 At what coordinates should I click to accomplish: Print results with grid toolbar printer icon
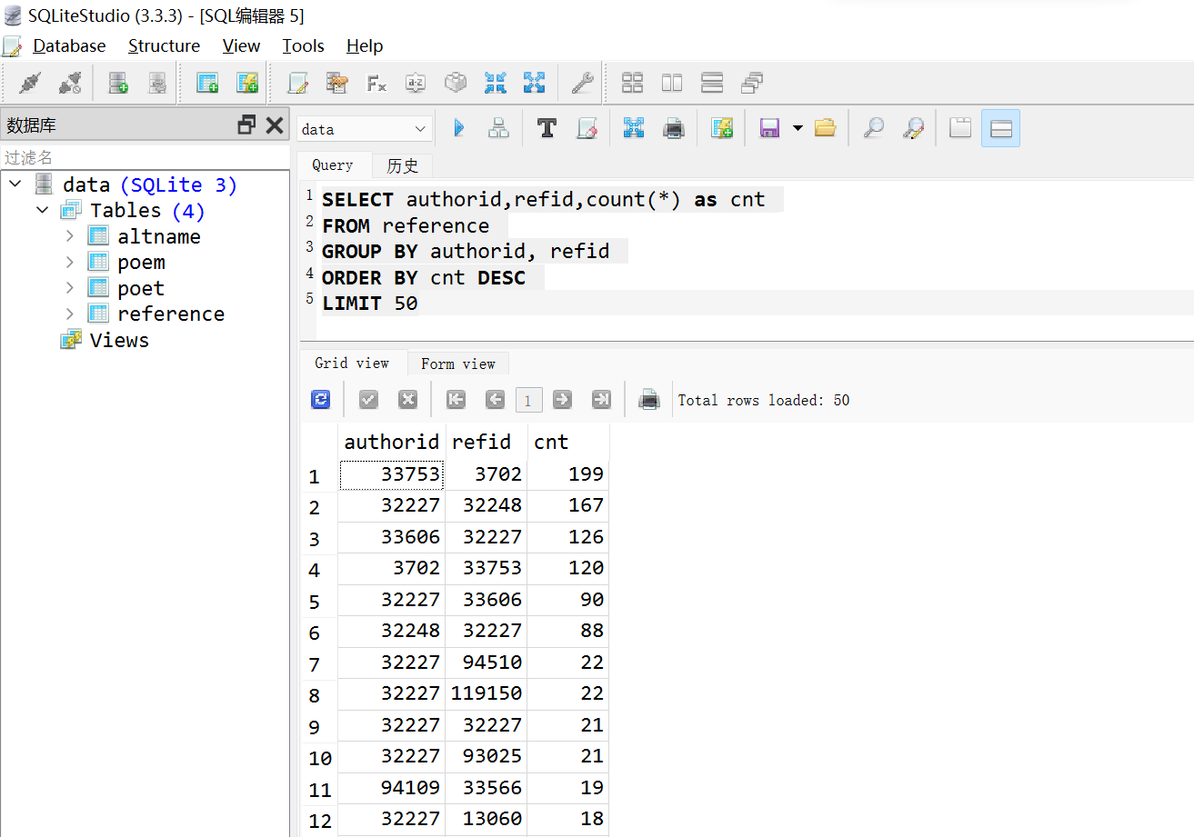tap(648, 399)
